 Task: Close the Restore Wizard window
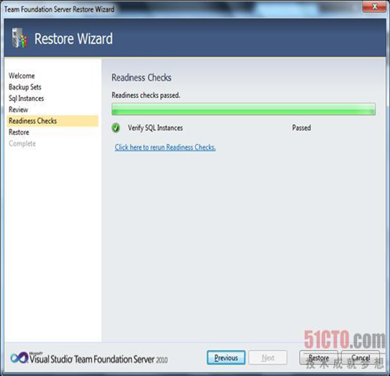pyautogui.click(x=374, y=6)
